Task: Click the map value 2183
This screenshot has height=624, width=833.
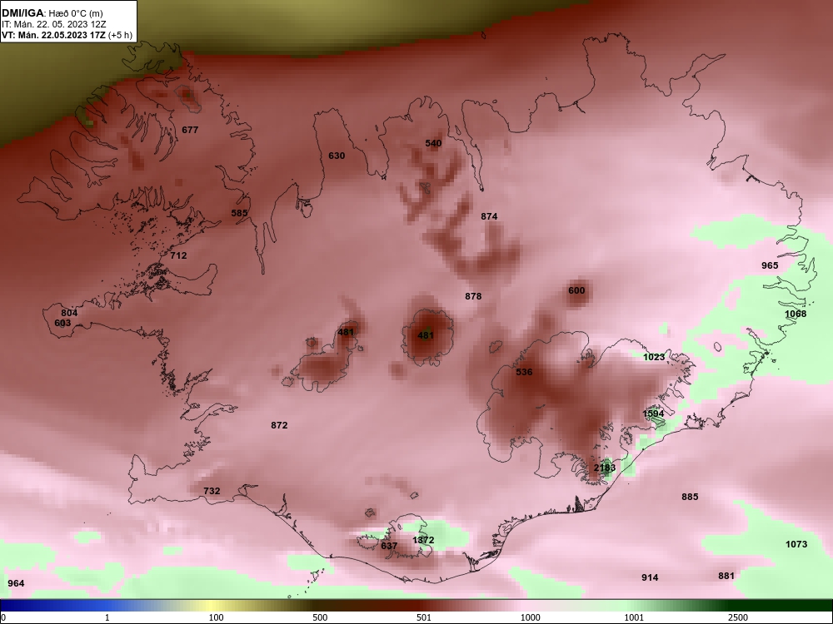Action: pyautogui.click(x=605, y=468)
